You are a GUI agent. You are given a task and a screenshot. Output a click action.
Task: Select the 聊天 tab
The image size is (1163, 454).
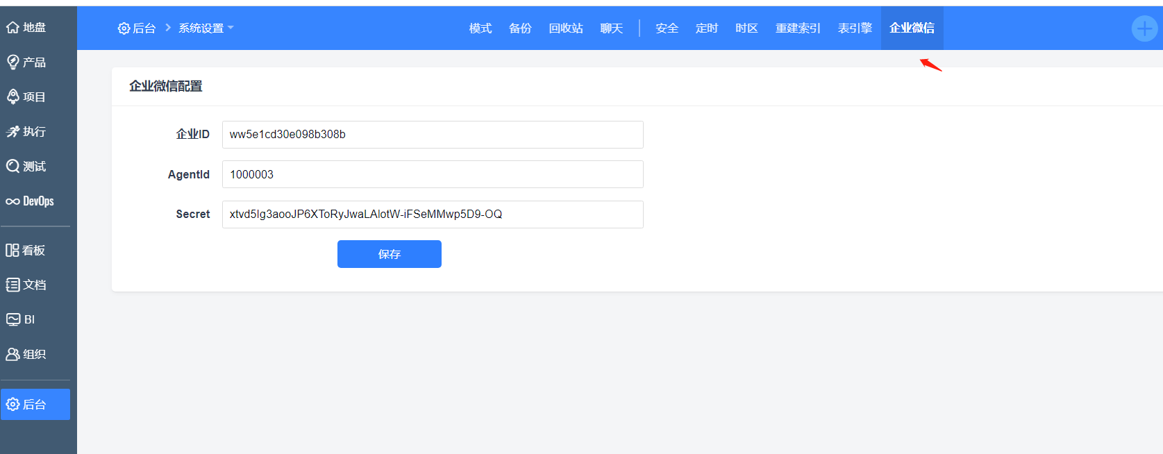612,28
